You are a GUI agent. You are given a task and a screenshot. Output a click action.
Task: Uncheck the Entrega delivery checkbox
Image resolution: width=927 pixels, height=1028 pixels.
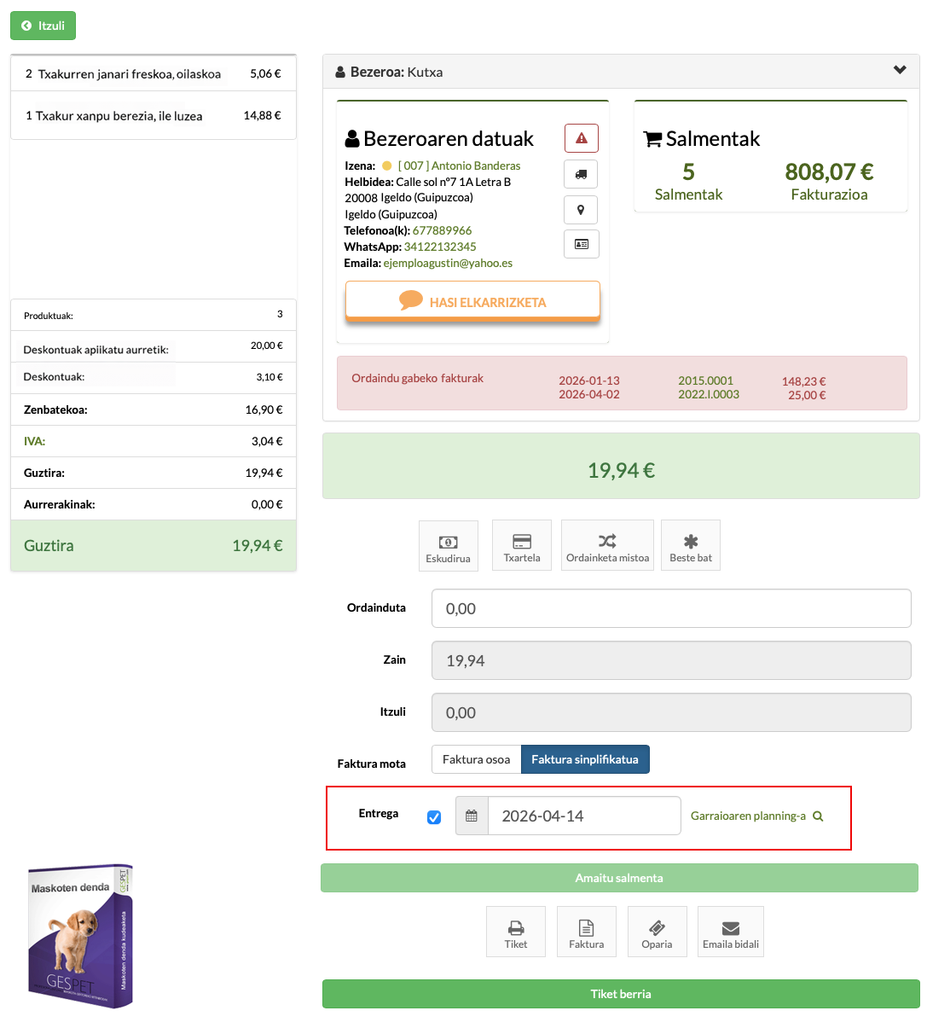[433, 816]
